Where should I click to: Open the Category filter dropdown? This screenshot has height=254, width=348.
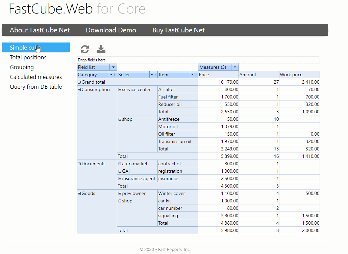point(111,75)
